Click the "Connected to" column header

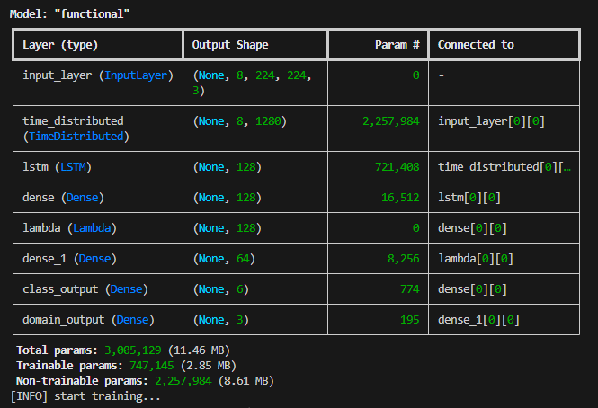476,45
